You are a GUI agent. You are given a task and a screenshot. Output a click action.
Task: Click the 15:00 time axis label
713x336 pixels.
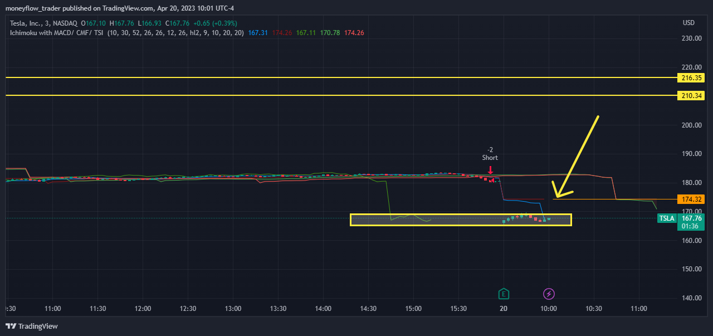413,309
